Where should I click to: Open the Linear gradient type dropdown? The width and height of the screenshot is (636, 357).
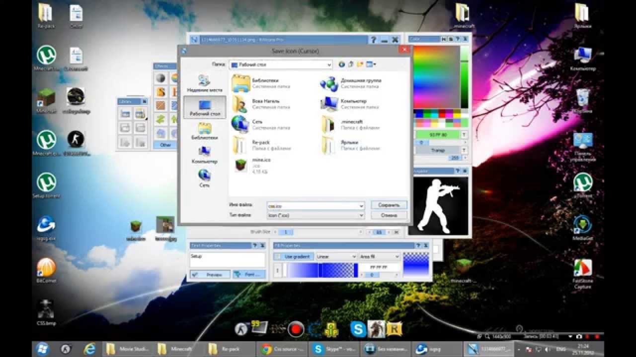click(336, 256)
